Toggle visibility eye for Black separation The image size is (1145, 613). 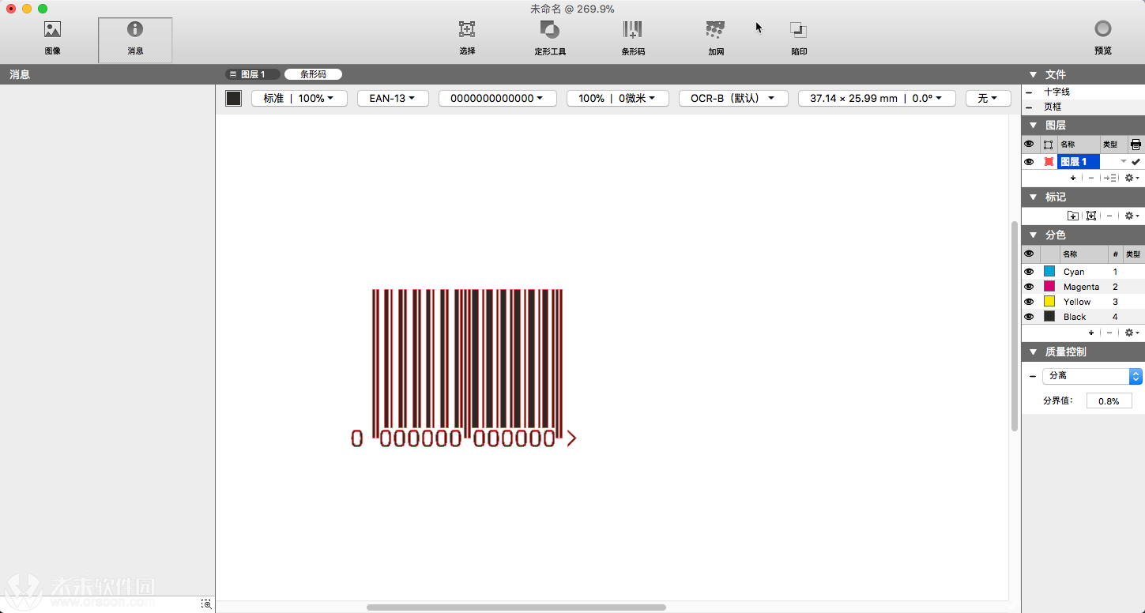[x=1029, y=317]
